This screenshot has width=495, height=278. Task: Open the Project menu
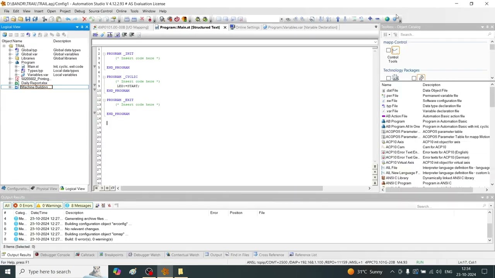[x=65, y=11]
